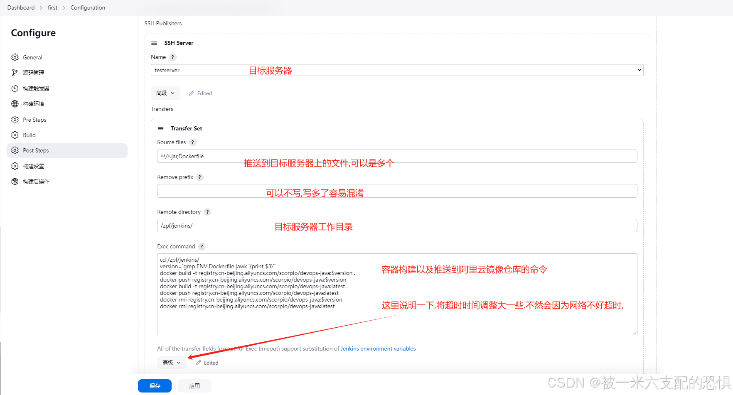
Task: Open the Jenkins environment variables link
Action: (x=378, y=349)
